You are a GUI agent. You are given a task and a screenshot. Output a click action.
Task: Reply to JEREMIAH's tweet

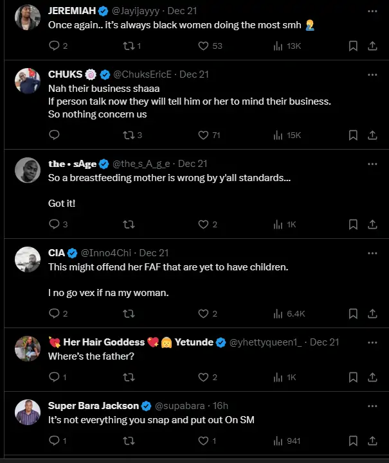pos(54,46)
